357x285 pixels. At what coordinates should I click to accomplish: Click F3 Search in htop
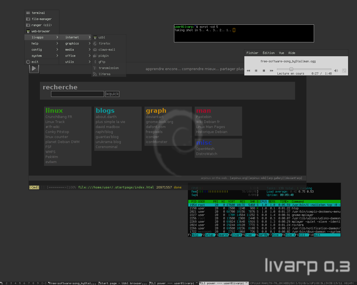pos(221,235)
